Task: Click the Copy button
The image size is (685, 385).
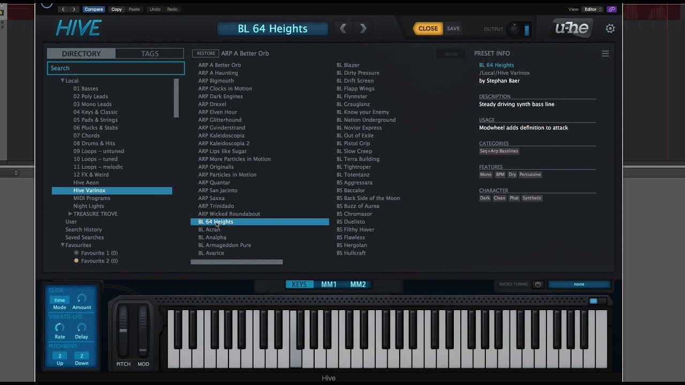Action: 117,9
